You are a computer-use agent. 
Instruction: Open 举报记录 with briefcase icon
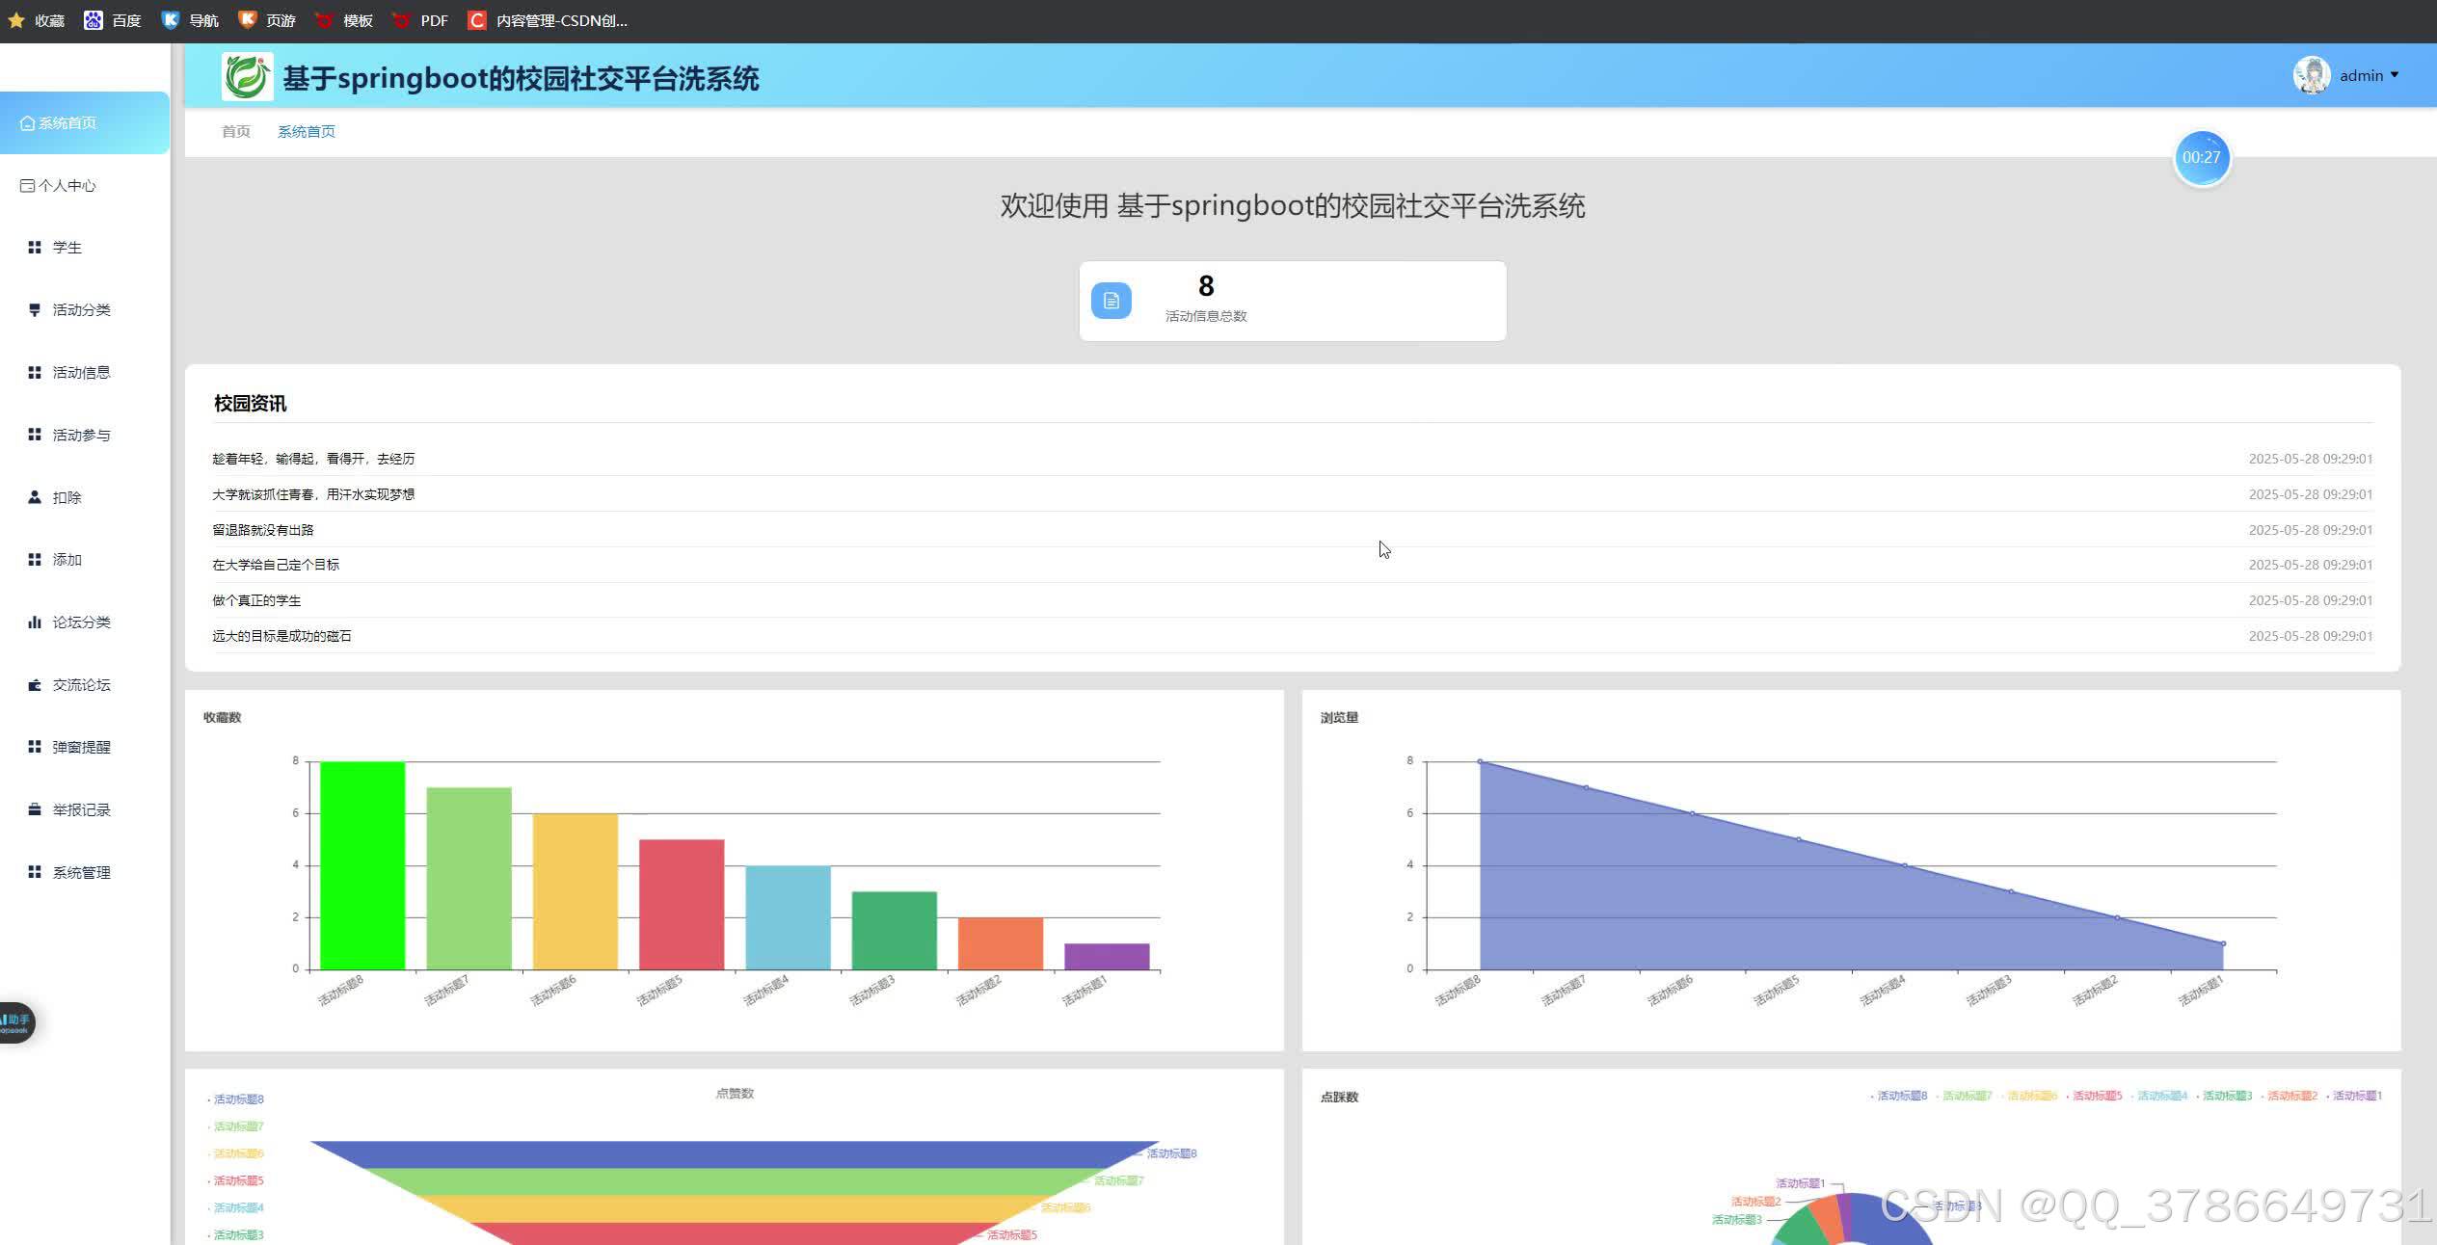coord(81,810)
